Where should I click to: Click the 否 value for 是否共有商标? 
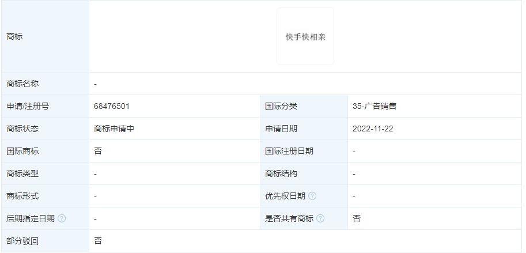tap(357, 218)
